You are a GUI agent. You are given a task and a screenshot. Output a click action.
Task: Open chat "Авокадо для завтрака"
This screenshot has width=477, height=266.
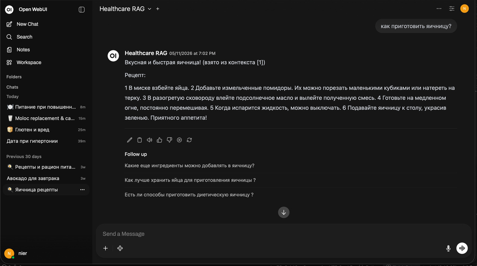(x=46, y=178)
